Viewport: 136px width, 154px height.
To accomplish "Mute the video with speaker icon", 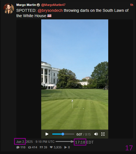I will pyautogui.click(x=96, y=134).
